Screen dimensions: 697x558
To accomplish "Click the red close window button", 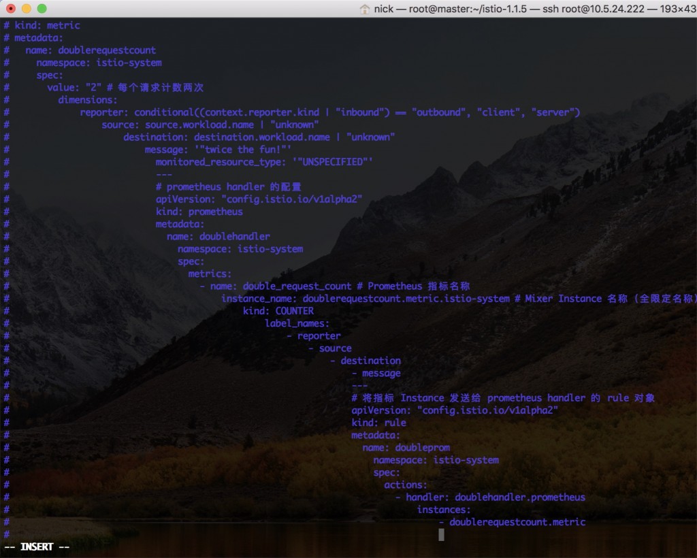I will [11, 8].
